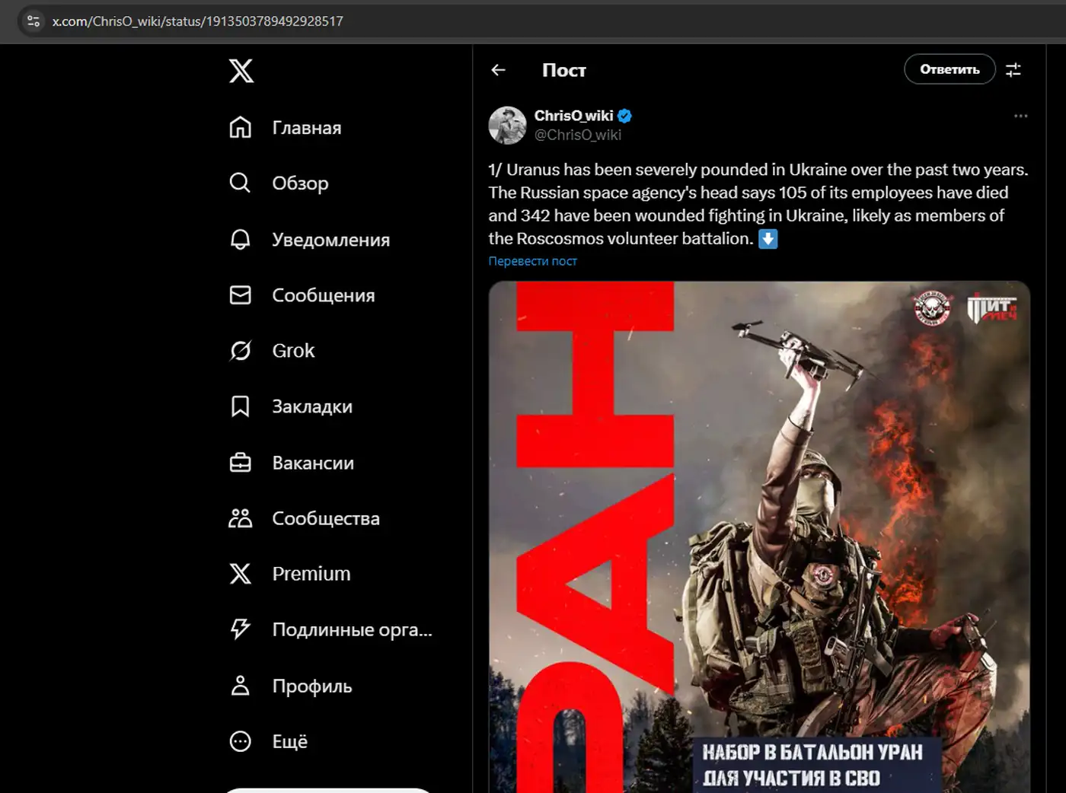Open the three-dot post options menu

coord(1020,116)
